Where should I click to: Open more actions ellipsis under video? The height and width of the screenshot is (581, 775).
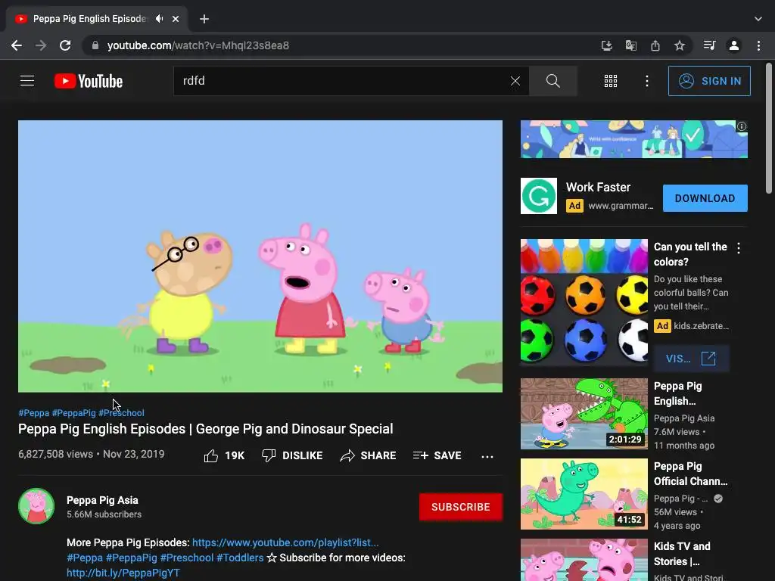[487, 456]
